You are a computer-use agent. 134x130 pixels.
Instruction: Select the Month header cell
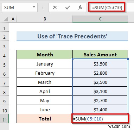click(45, 55)
